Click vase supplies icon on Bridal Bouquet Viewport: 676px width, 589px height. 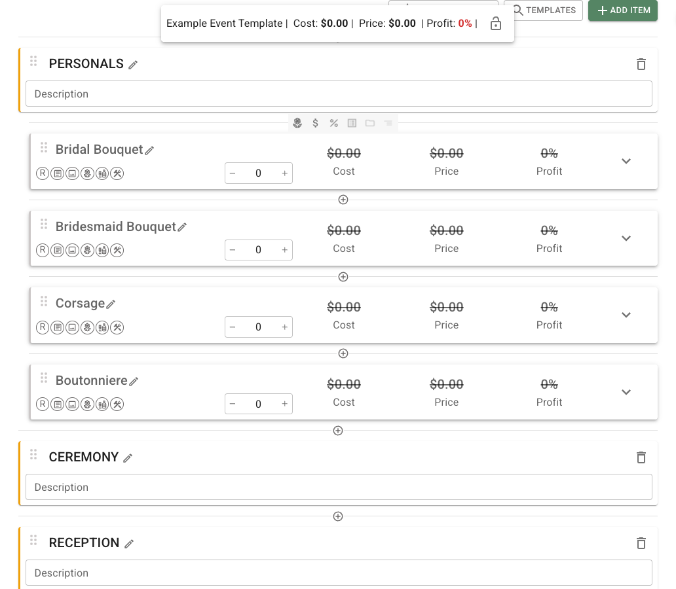pyautogui.click(x=102, y=173)
